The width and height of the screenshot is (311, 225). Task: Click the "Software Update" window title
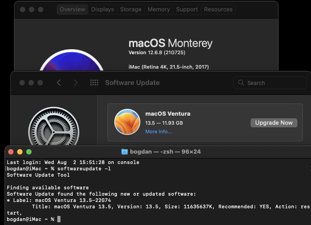(x=132, y=83)
